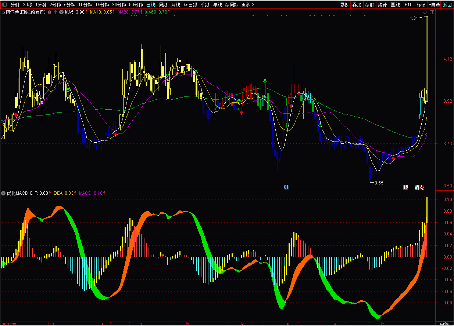Open the 财 financial report marker

[286, 187]
